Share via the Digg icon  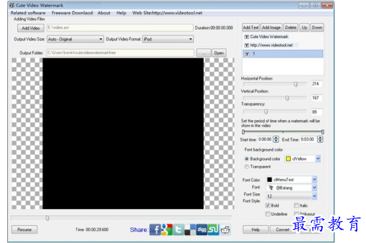pos(202,230)
